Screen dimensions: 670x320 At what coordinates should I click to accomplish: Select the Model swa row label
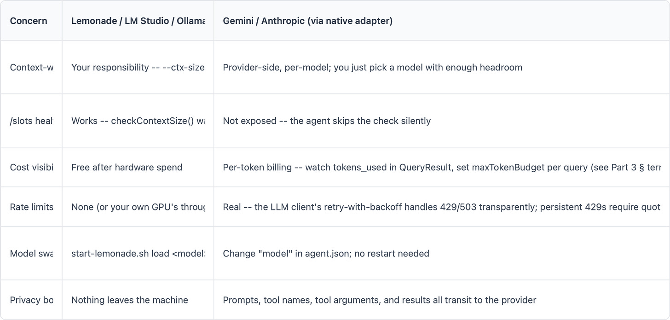31,253
